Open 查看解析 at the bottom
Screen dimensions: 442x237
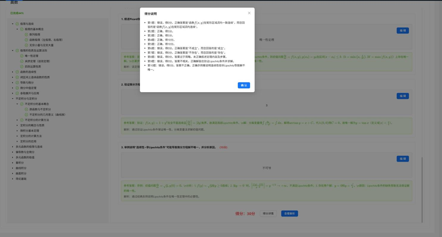click(x=289, y=213)
